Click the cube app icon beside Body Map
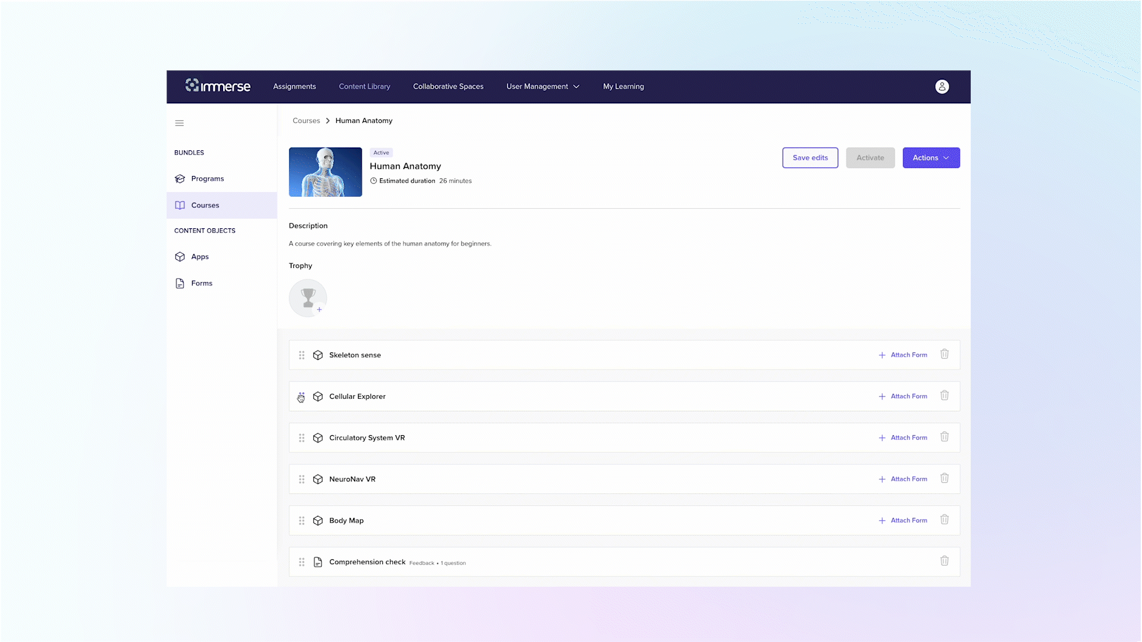 (318, 521)
